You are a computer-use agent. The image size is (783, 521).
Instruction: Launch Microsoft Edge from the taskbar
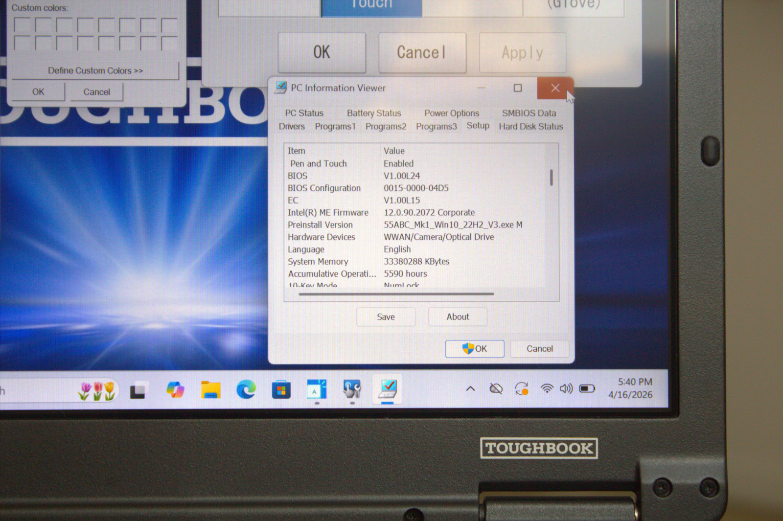(x=246, y=390)
